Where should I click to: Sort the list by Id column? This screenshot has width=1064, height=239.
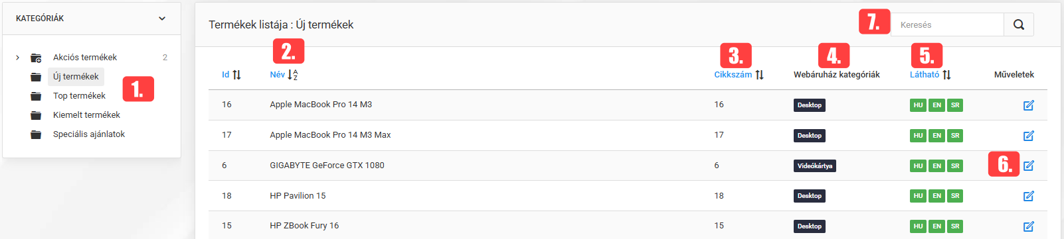click(231, 75)
